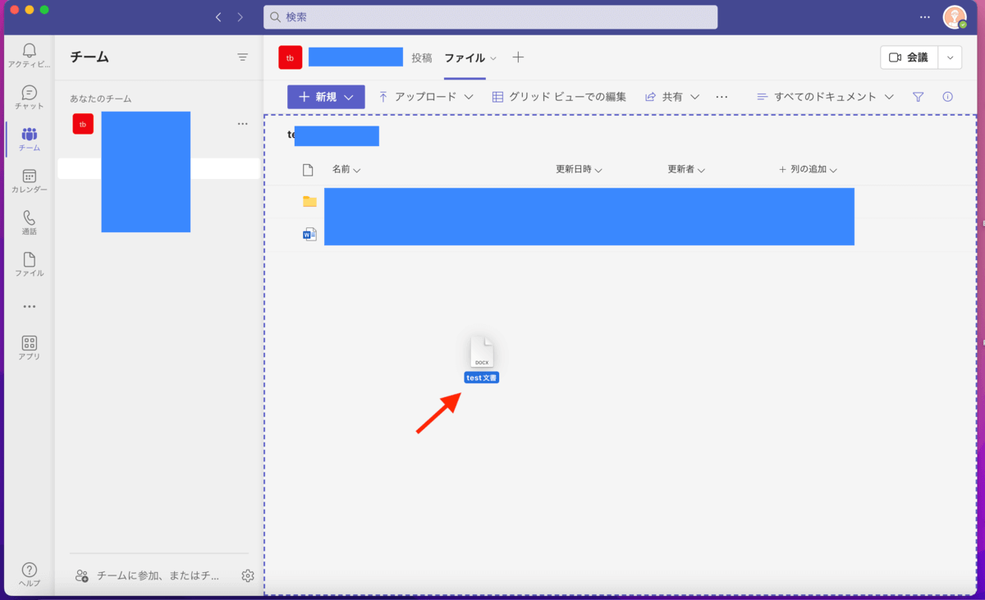Switch to the 投稿 tab
The image size is (985, 600).
click(x=421, y=58)
